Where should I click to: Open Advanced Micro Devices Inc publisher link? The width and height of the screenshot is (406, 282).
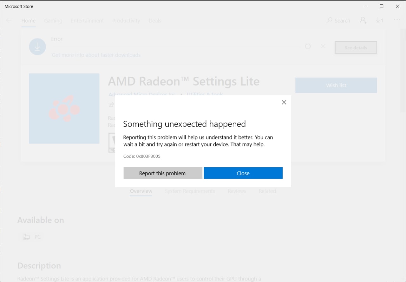(x=142, y=94)
